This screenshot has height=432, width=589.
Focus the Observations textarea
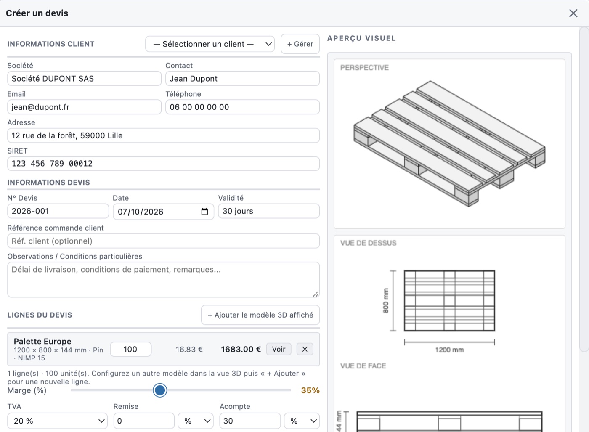point(164,280)
